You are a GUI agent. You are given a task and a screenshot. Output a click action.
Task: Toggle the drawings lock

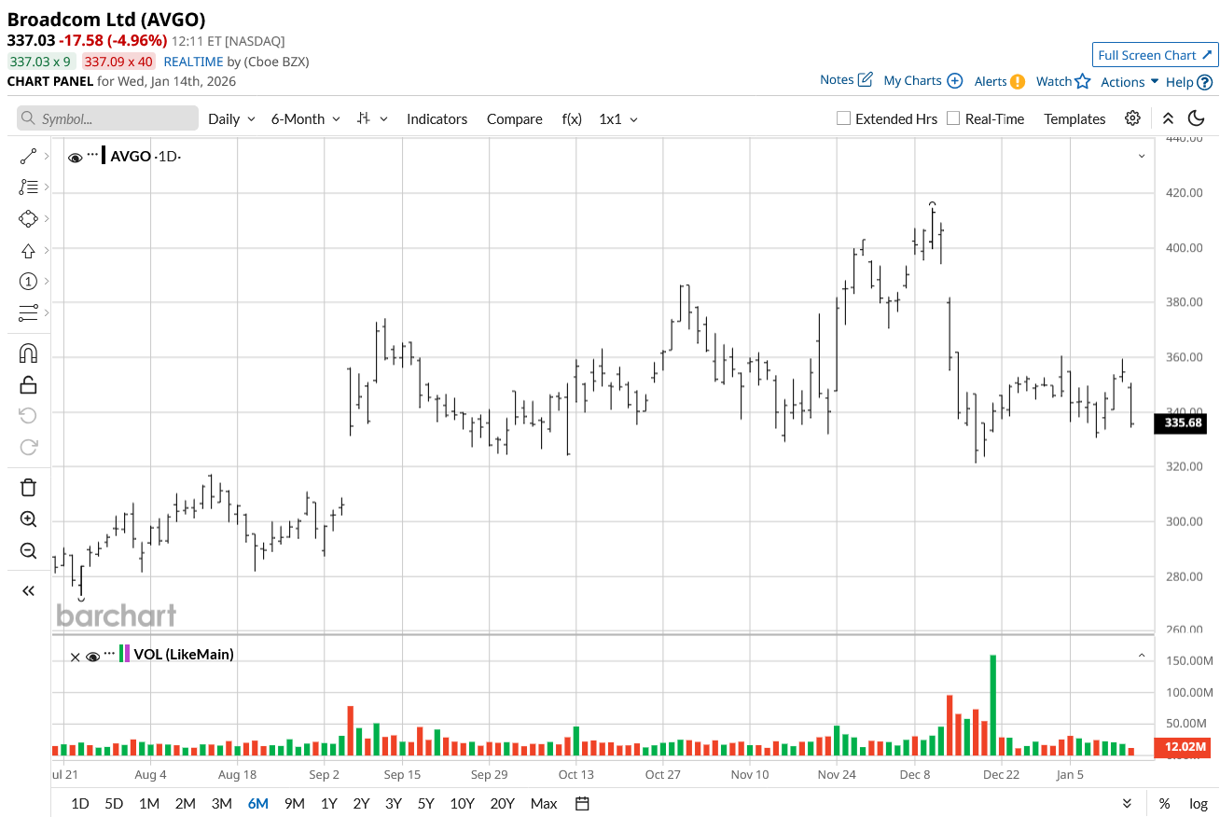click(28, 384)
